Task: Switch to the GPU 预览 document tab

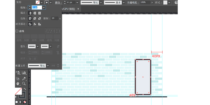Action: [69, 9]
